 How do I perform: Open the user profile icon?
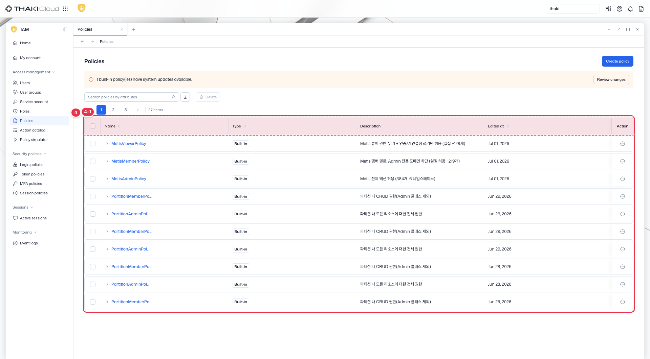point(620,9)
